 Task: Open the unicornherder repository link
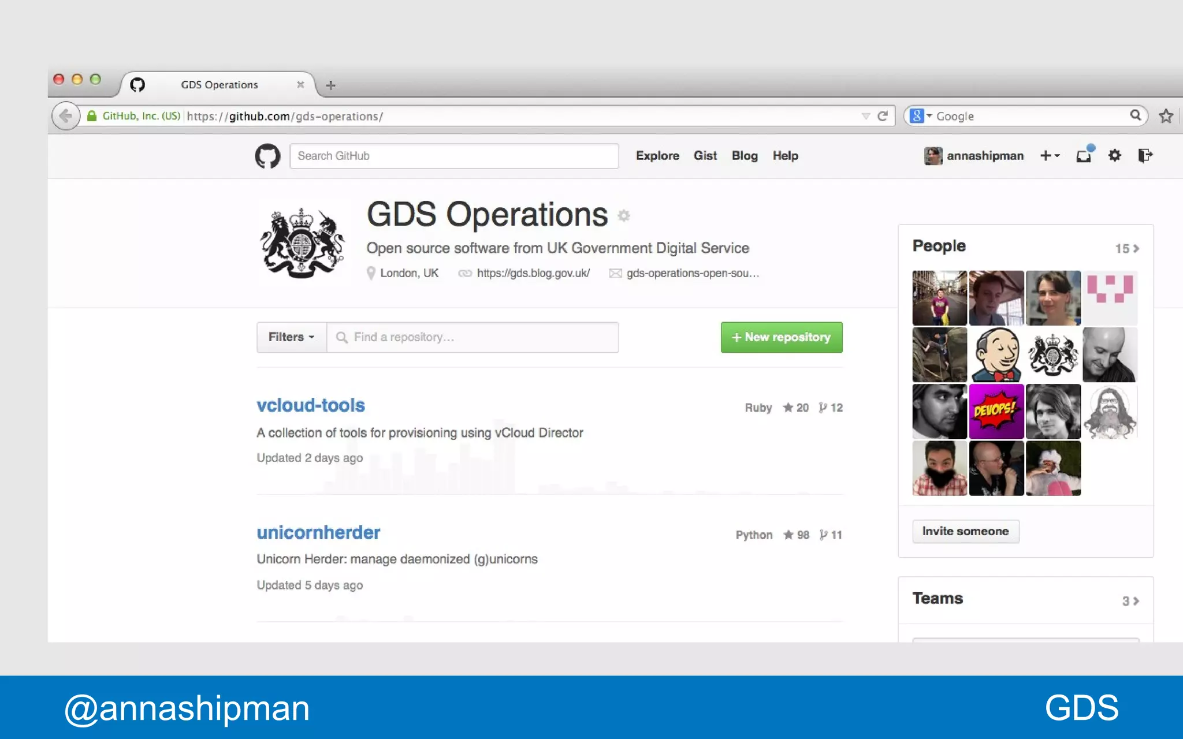coord(318,532)
